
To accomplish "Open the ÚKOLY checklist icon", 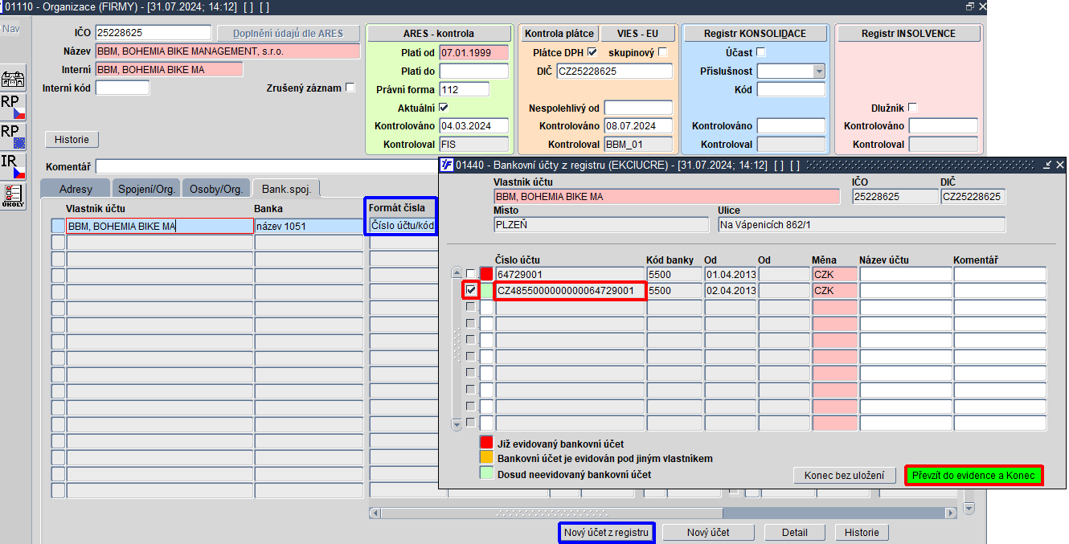I will [x=14, y=196].
